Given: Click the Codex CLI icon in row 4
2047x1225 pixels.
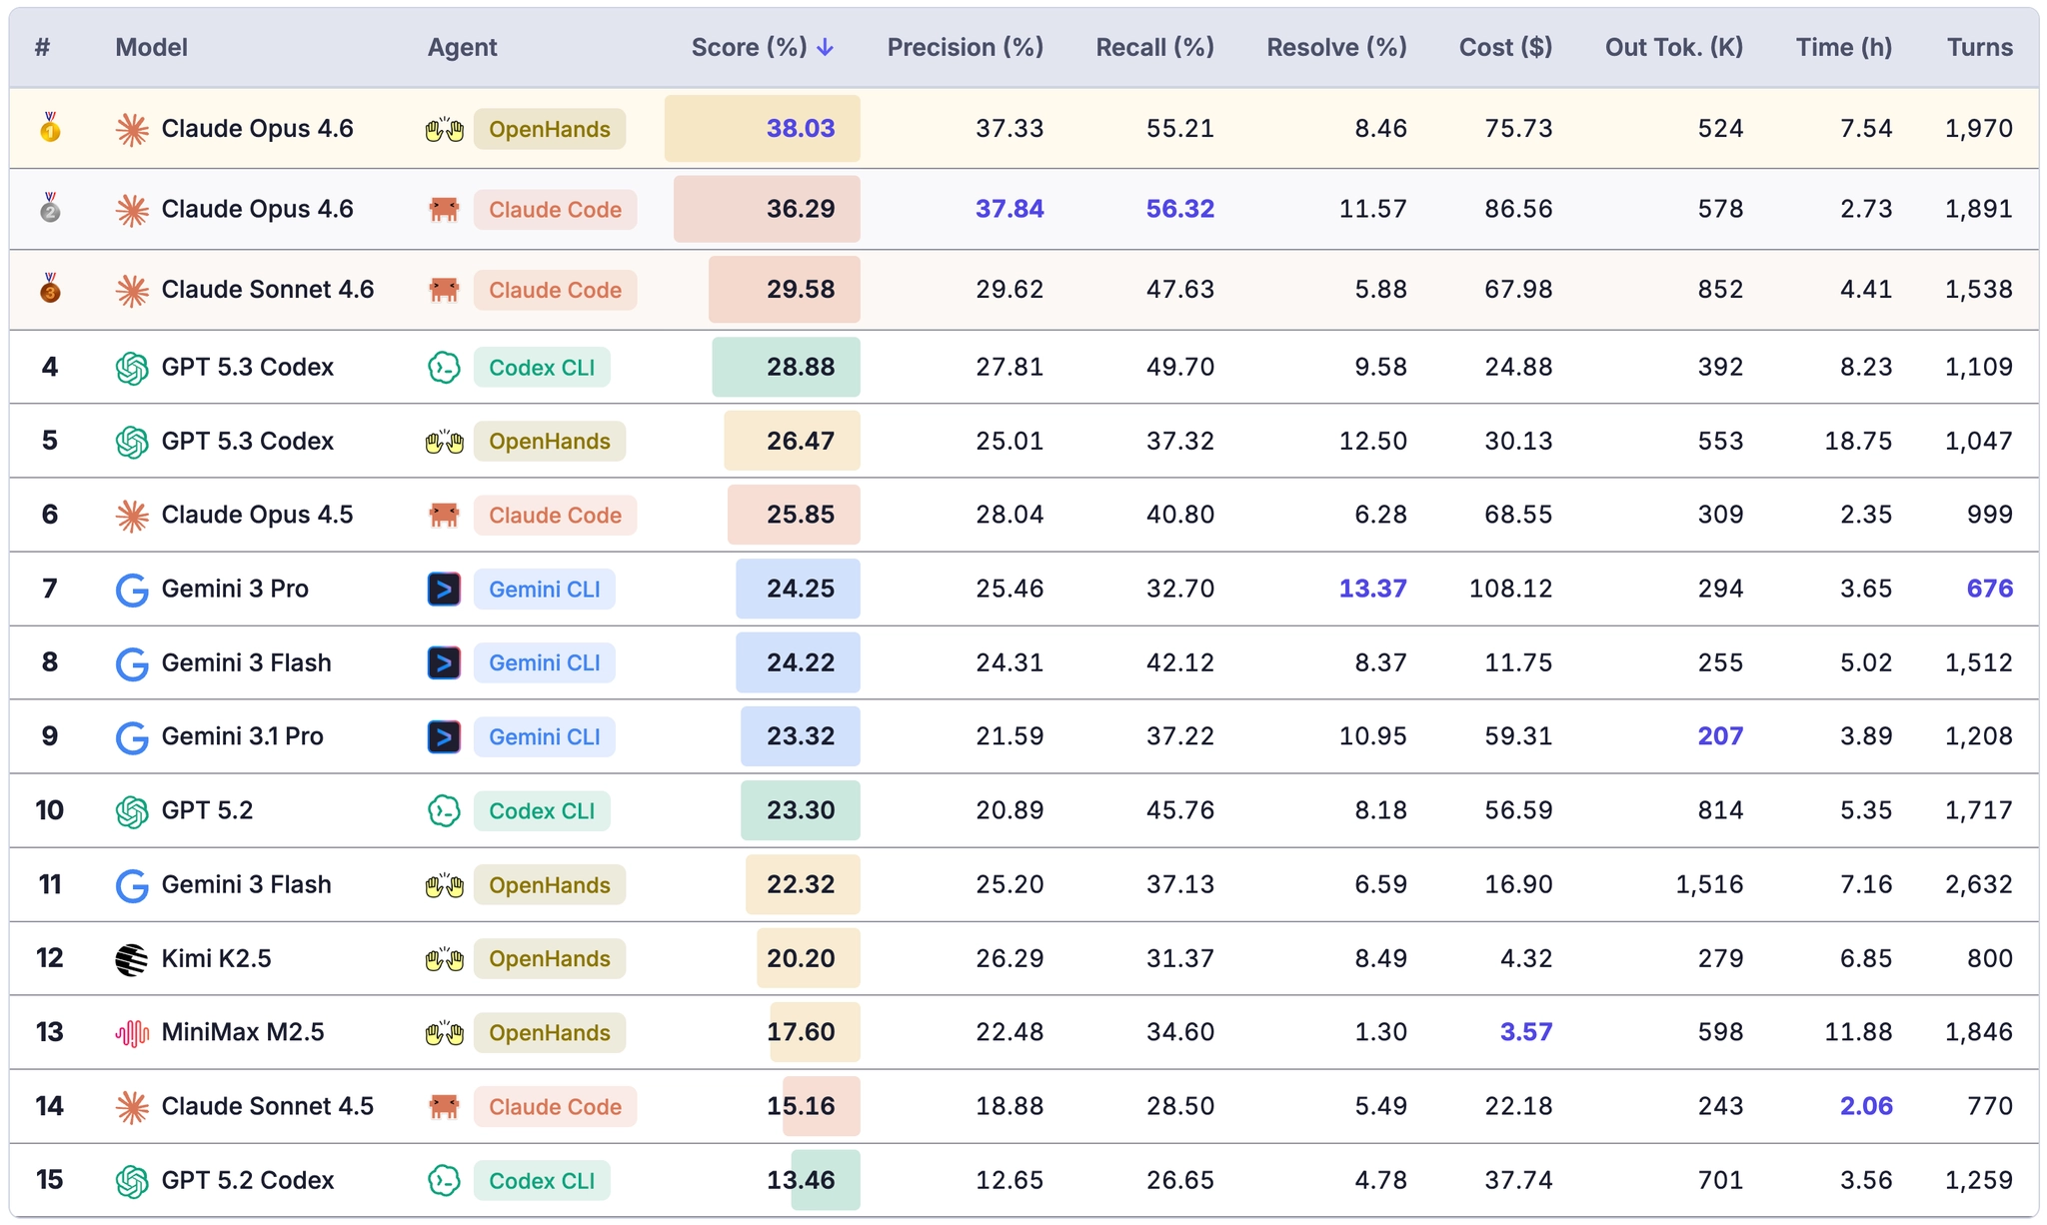Looking at the screenshot, I should [444, 368].
